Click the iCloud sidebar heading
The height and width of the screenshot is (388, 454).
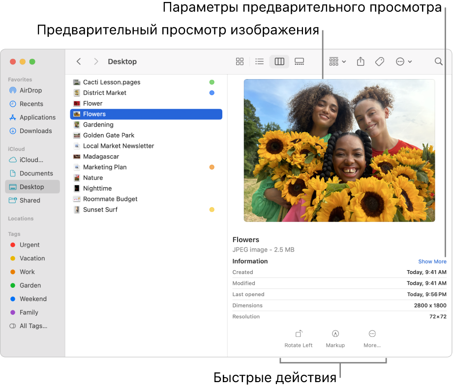pos(16,149)
